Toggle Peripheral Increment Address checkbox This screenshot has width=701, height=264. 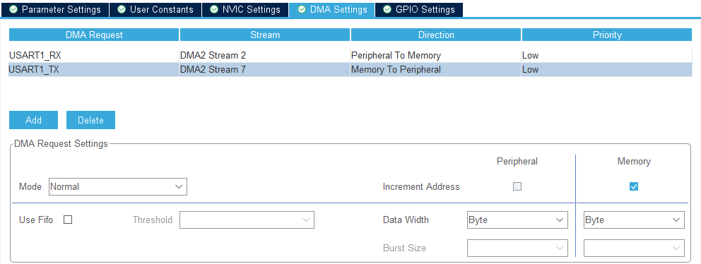click(517, 187)
